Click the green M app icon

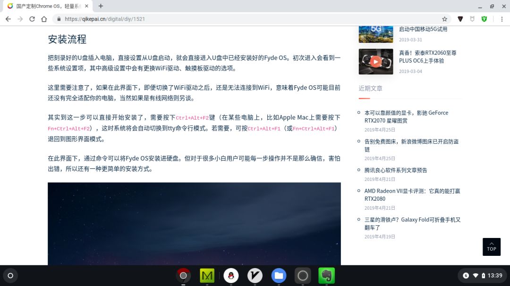point(207,276)
